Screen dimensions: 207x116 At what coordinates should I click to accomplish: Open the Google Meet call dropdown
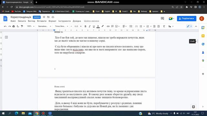[171, 19]
